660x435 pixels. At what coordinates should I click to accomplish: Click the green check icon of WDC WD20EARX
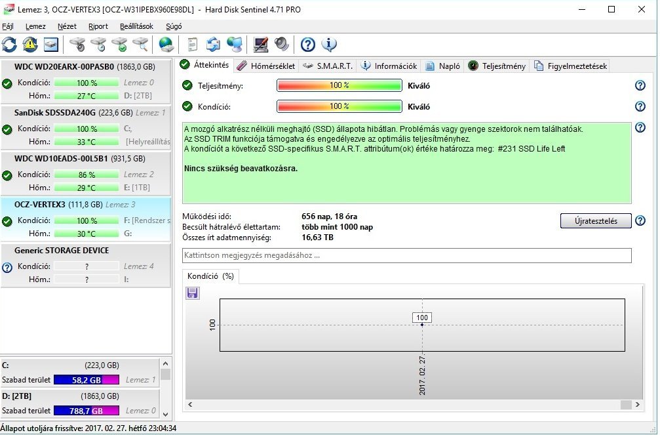click(x=7, y=84)
